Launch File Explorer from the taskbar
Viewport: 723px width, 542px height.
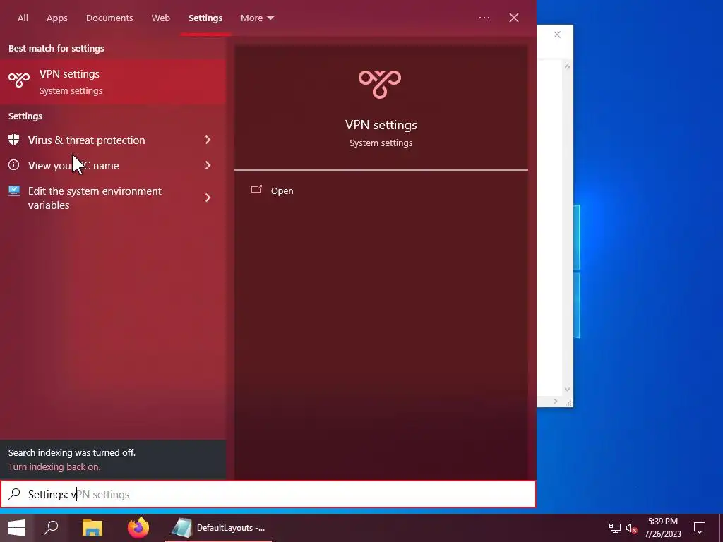92,528
